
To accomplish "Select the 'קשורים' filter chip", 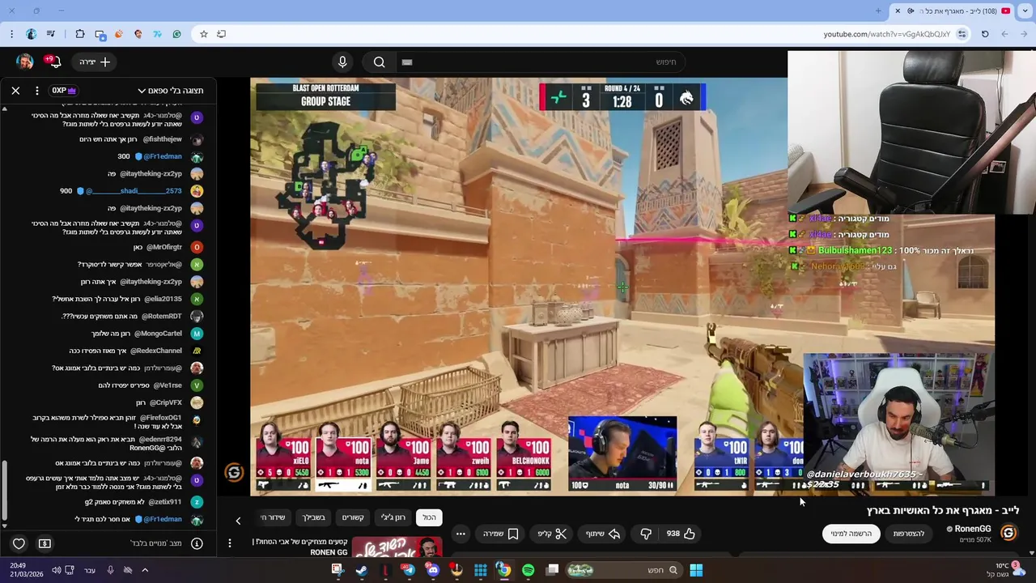I will pos(353,517).
